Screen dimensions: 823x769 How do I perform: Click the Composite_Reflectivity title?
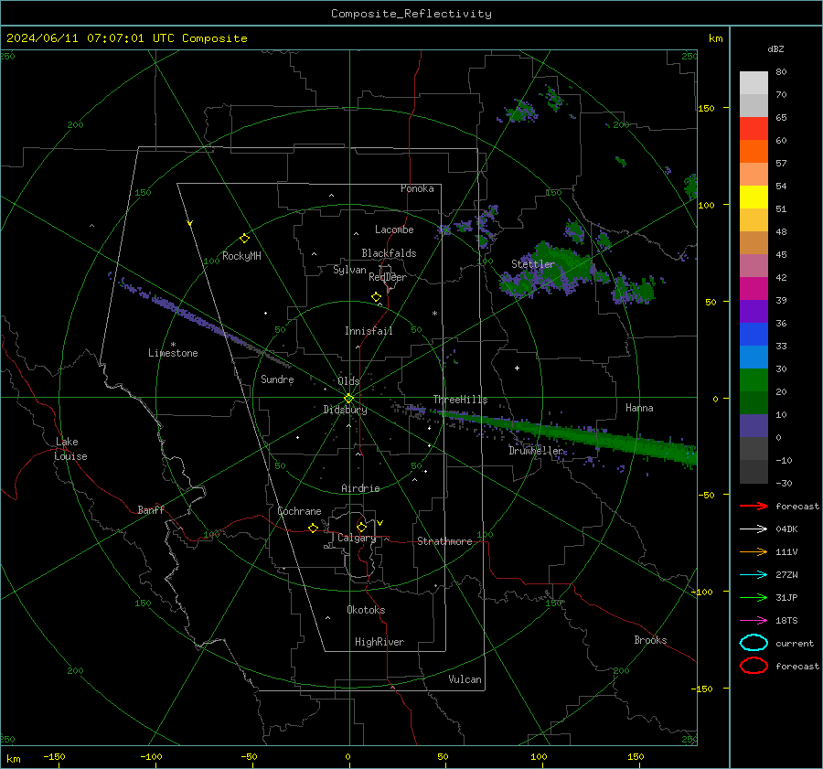(x=411, y=14)
